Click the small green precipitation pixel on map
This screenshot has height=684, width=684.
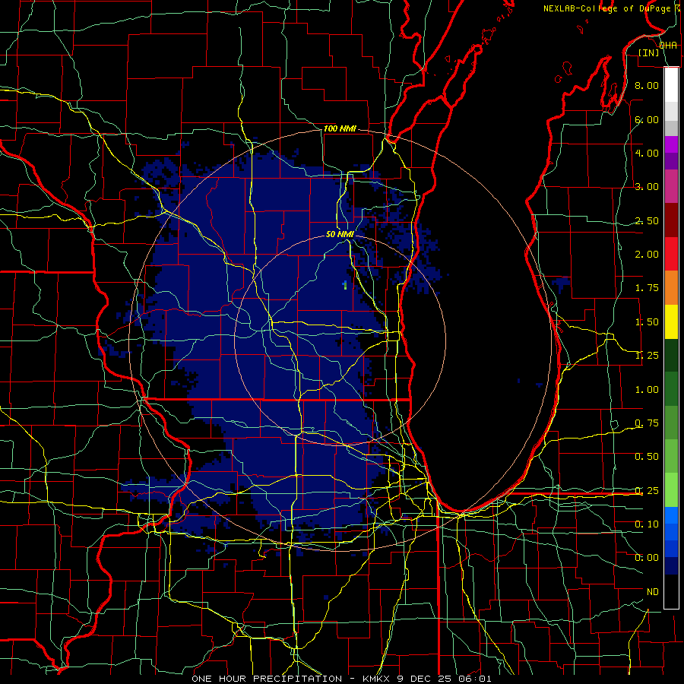click(345, 285)
